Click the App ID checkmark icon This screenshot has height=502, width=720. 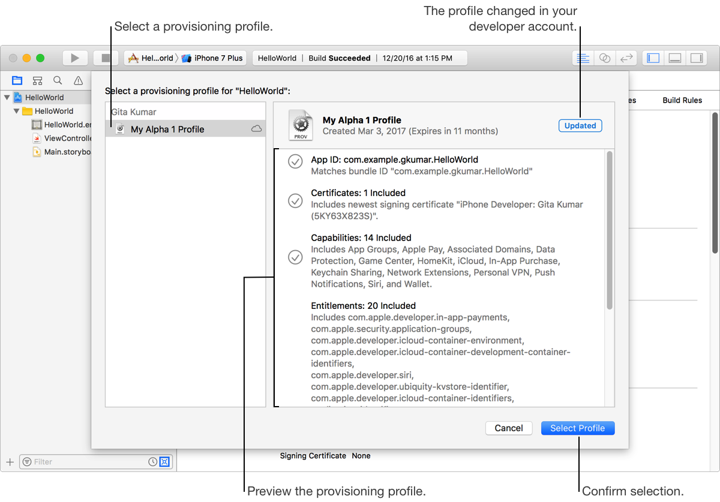[x=295, y=161]
